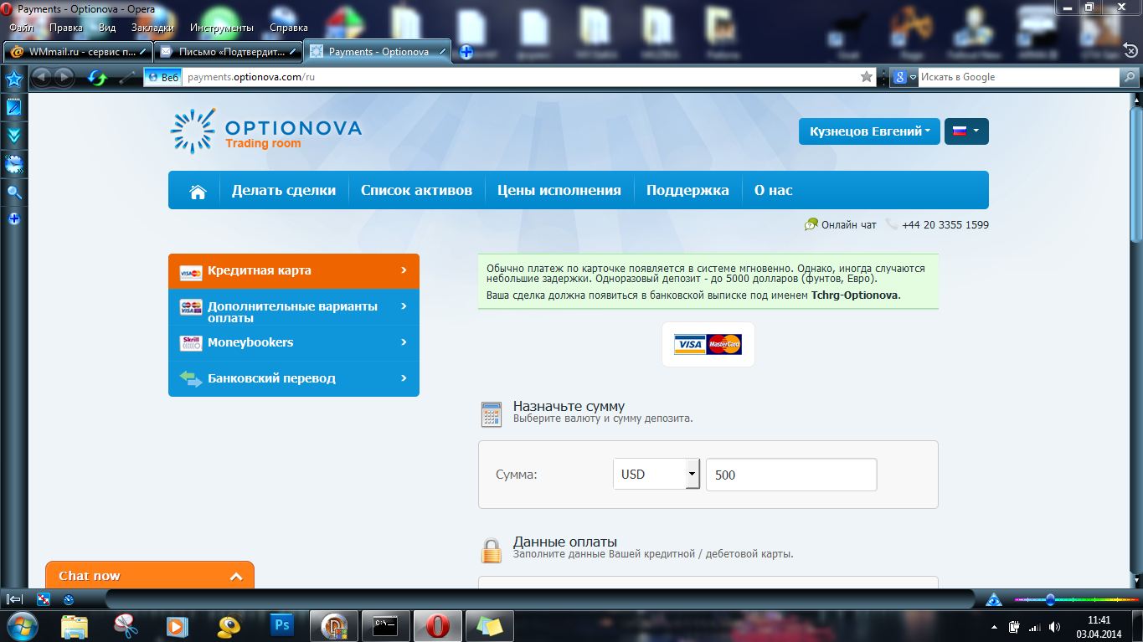Open the Поддержка page
The height and width of the screenshot is (642, 1143).
(687, 190)
